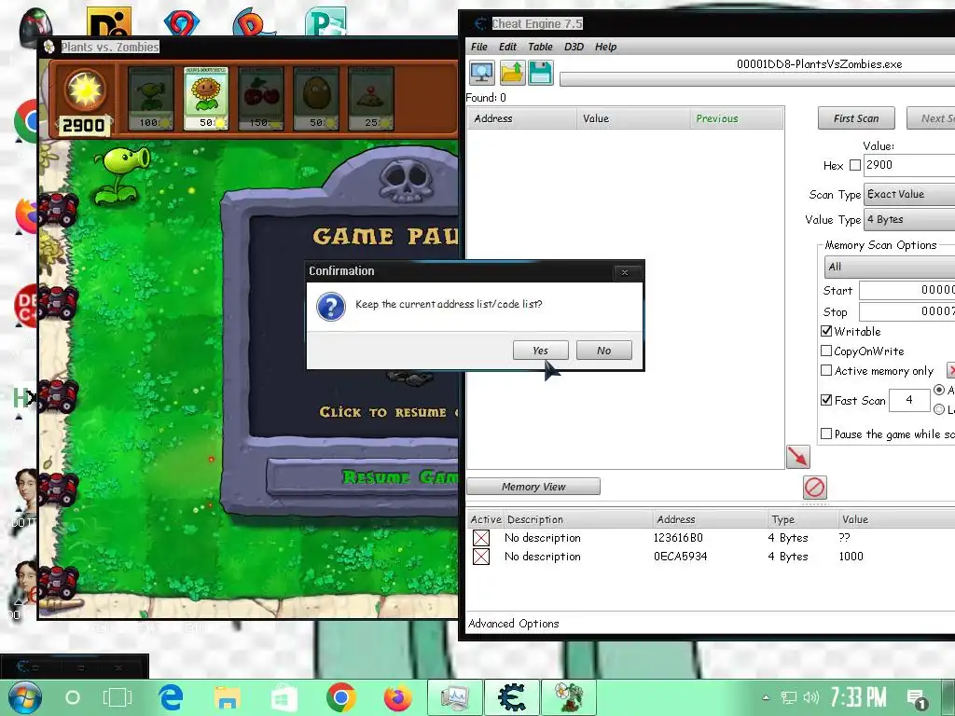The height and width of the screenshot is (716, 955).
Task: Enable Active memory only checkbox
Action: pyautogui.click(x=826, y=370)
